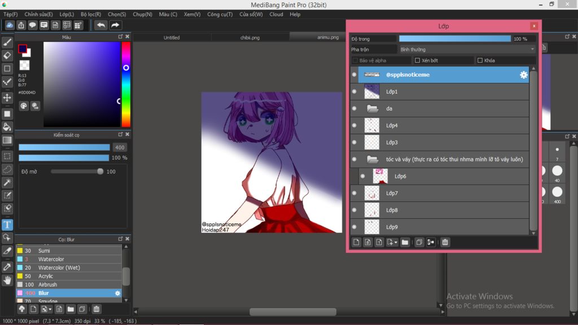
Task: Pop out the Kiểm soát cọ panel
Action: [x=120, y=134]
